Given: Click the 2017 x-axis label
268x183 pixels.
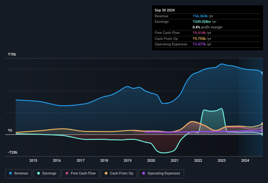Looking at the screenshot, I should pyautogui.click(x=81, y=160).
